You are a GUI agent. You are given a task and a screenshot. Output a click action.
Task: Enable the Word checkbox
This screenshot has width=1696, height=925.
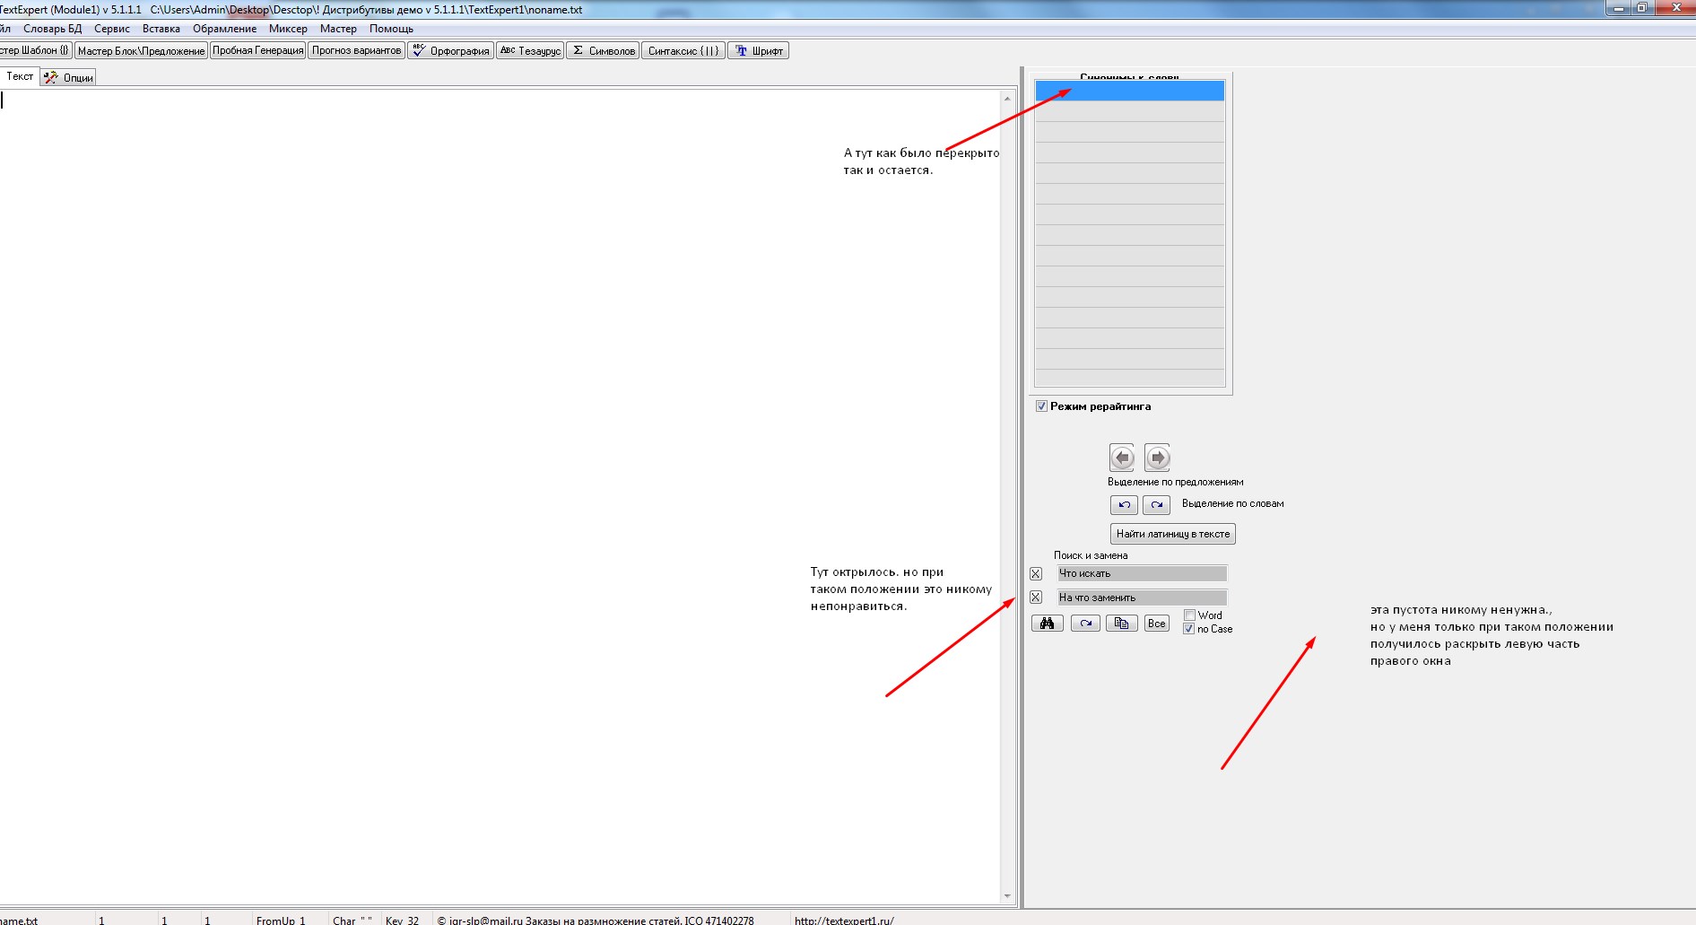click(x=1189, y=615)
